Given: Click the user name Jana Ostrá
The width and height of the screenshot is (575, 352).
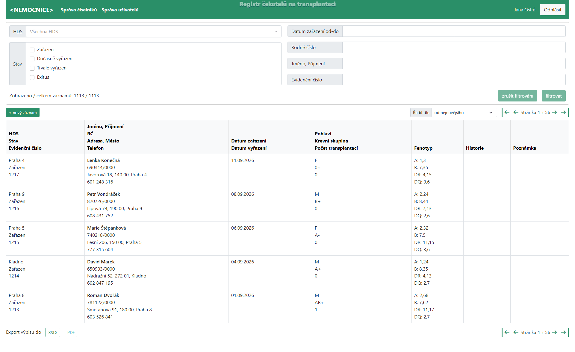Looking at the screenshot, I should coord(525,10).
